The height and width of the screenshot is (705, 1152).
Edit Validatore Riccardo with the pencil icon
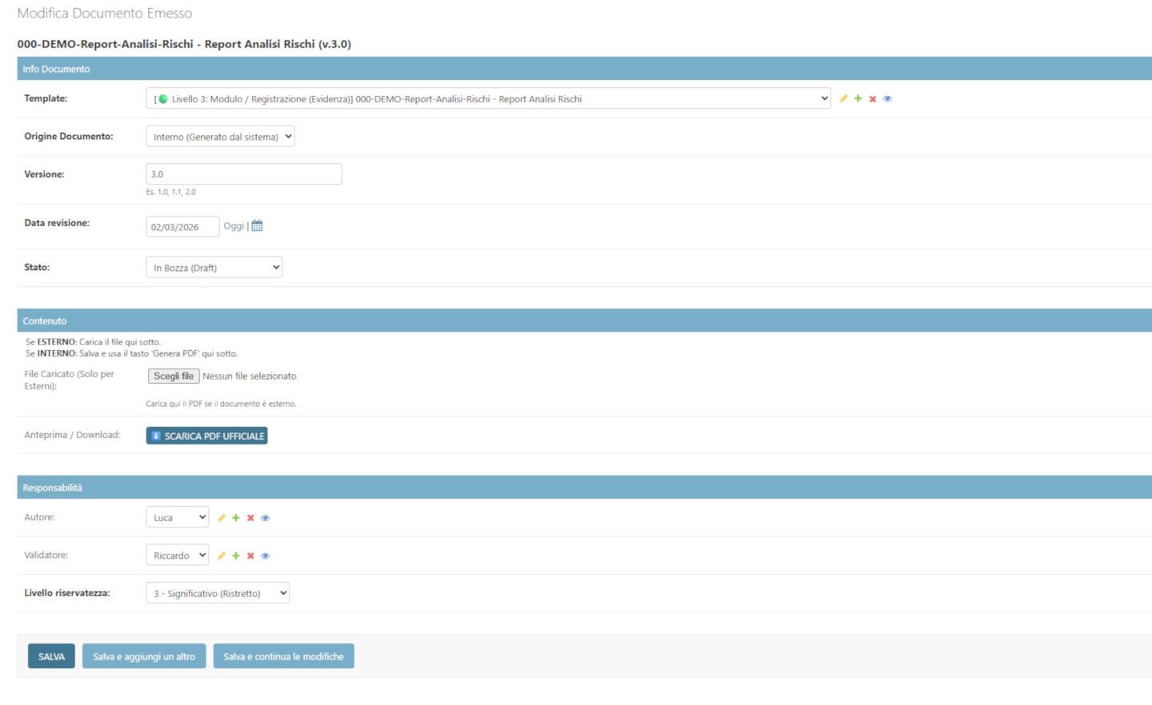(x=221, y=555)
